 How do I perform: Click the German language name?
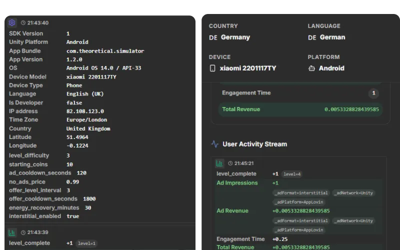coord(332,37)
